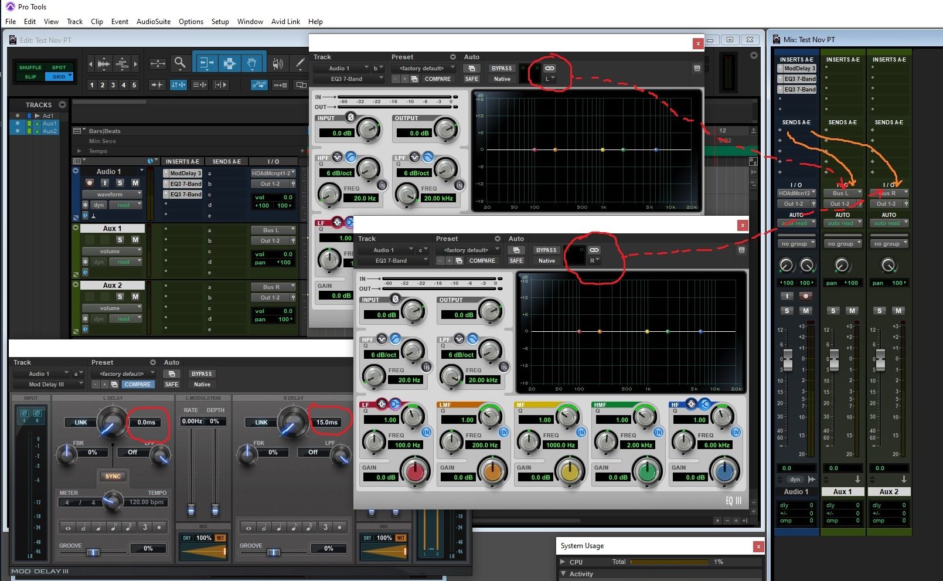Open the Avid Link menu
This screenshot has width=943, height=581.
285,22
